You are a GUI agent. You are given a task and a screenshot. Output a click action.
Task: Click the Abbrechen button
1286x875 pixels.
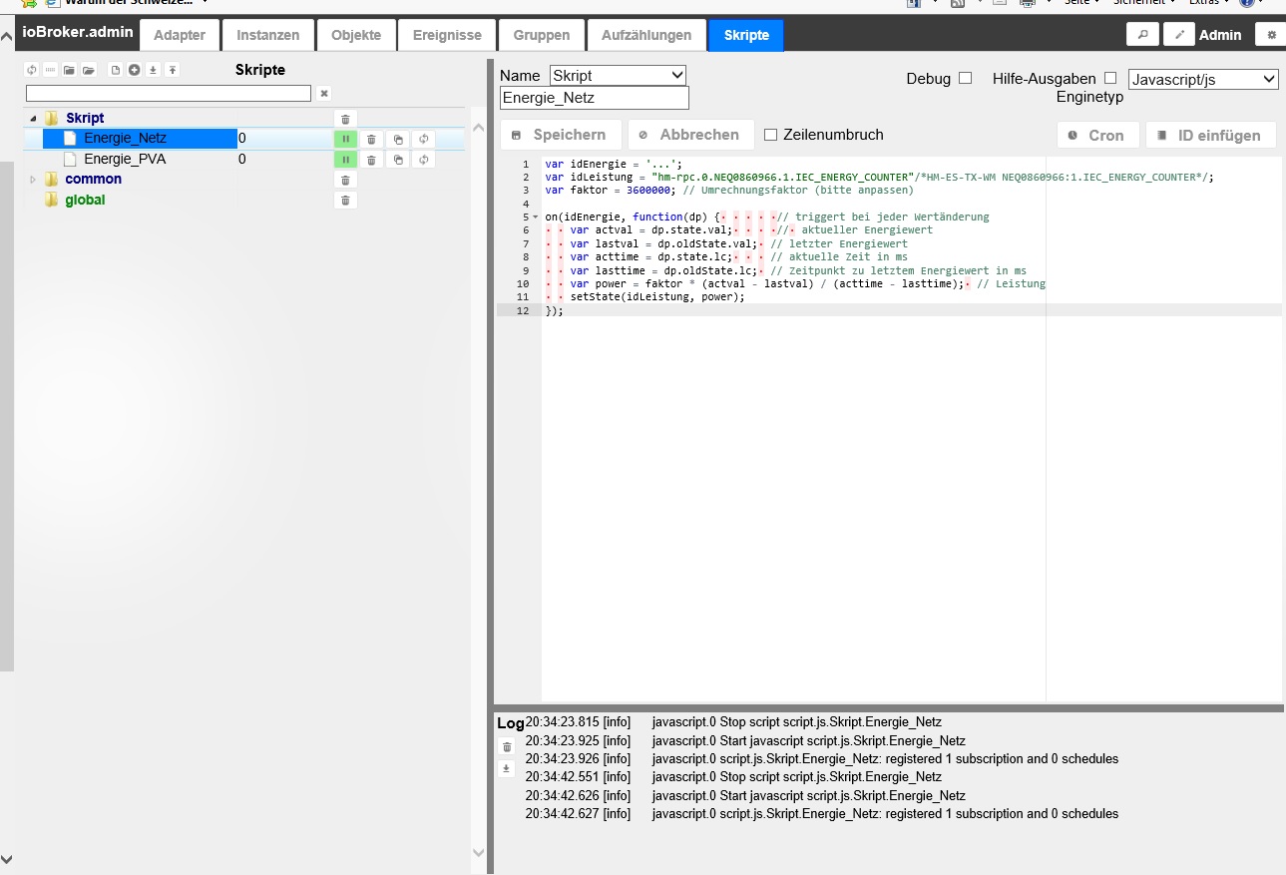click(x=690, y=135)
